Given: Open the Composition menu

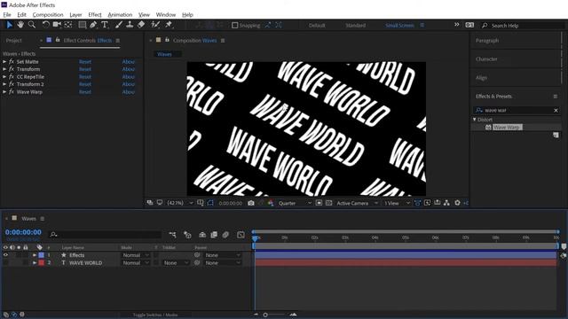Looking at the screenshot, I should point(48,15).
